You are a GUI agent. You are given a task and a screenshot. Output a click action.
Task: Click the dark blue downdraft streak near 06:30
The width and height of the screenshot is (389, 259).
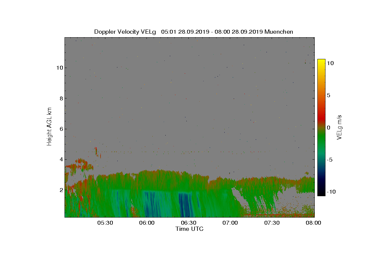coord(185,205)
